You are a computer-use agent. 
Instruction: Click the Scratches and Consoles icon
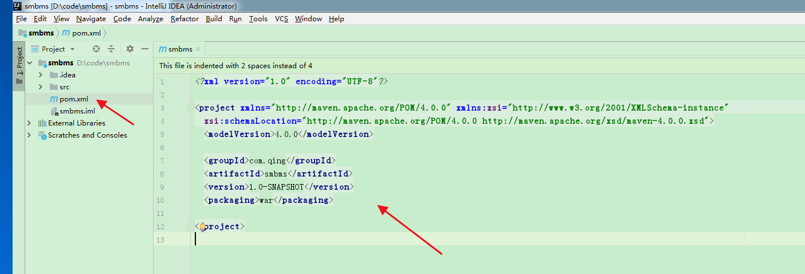[42, 135]
